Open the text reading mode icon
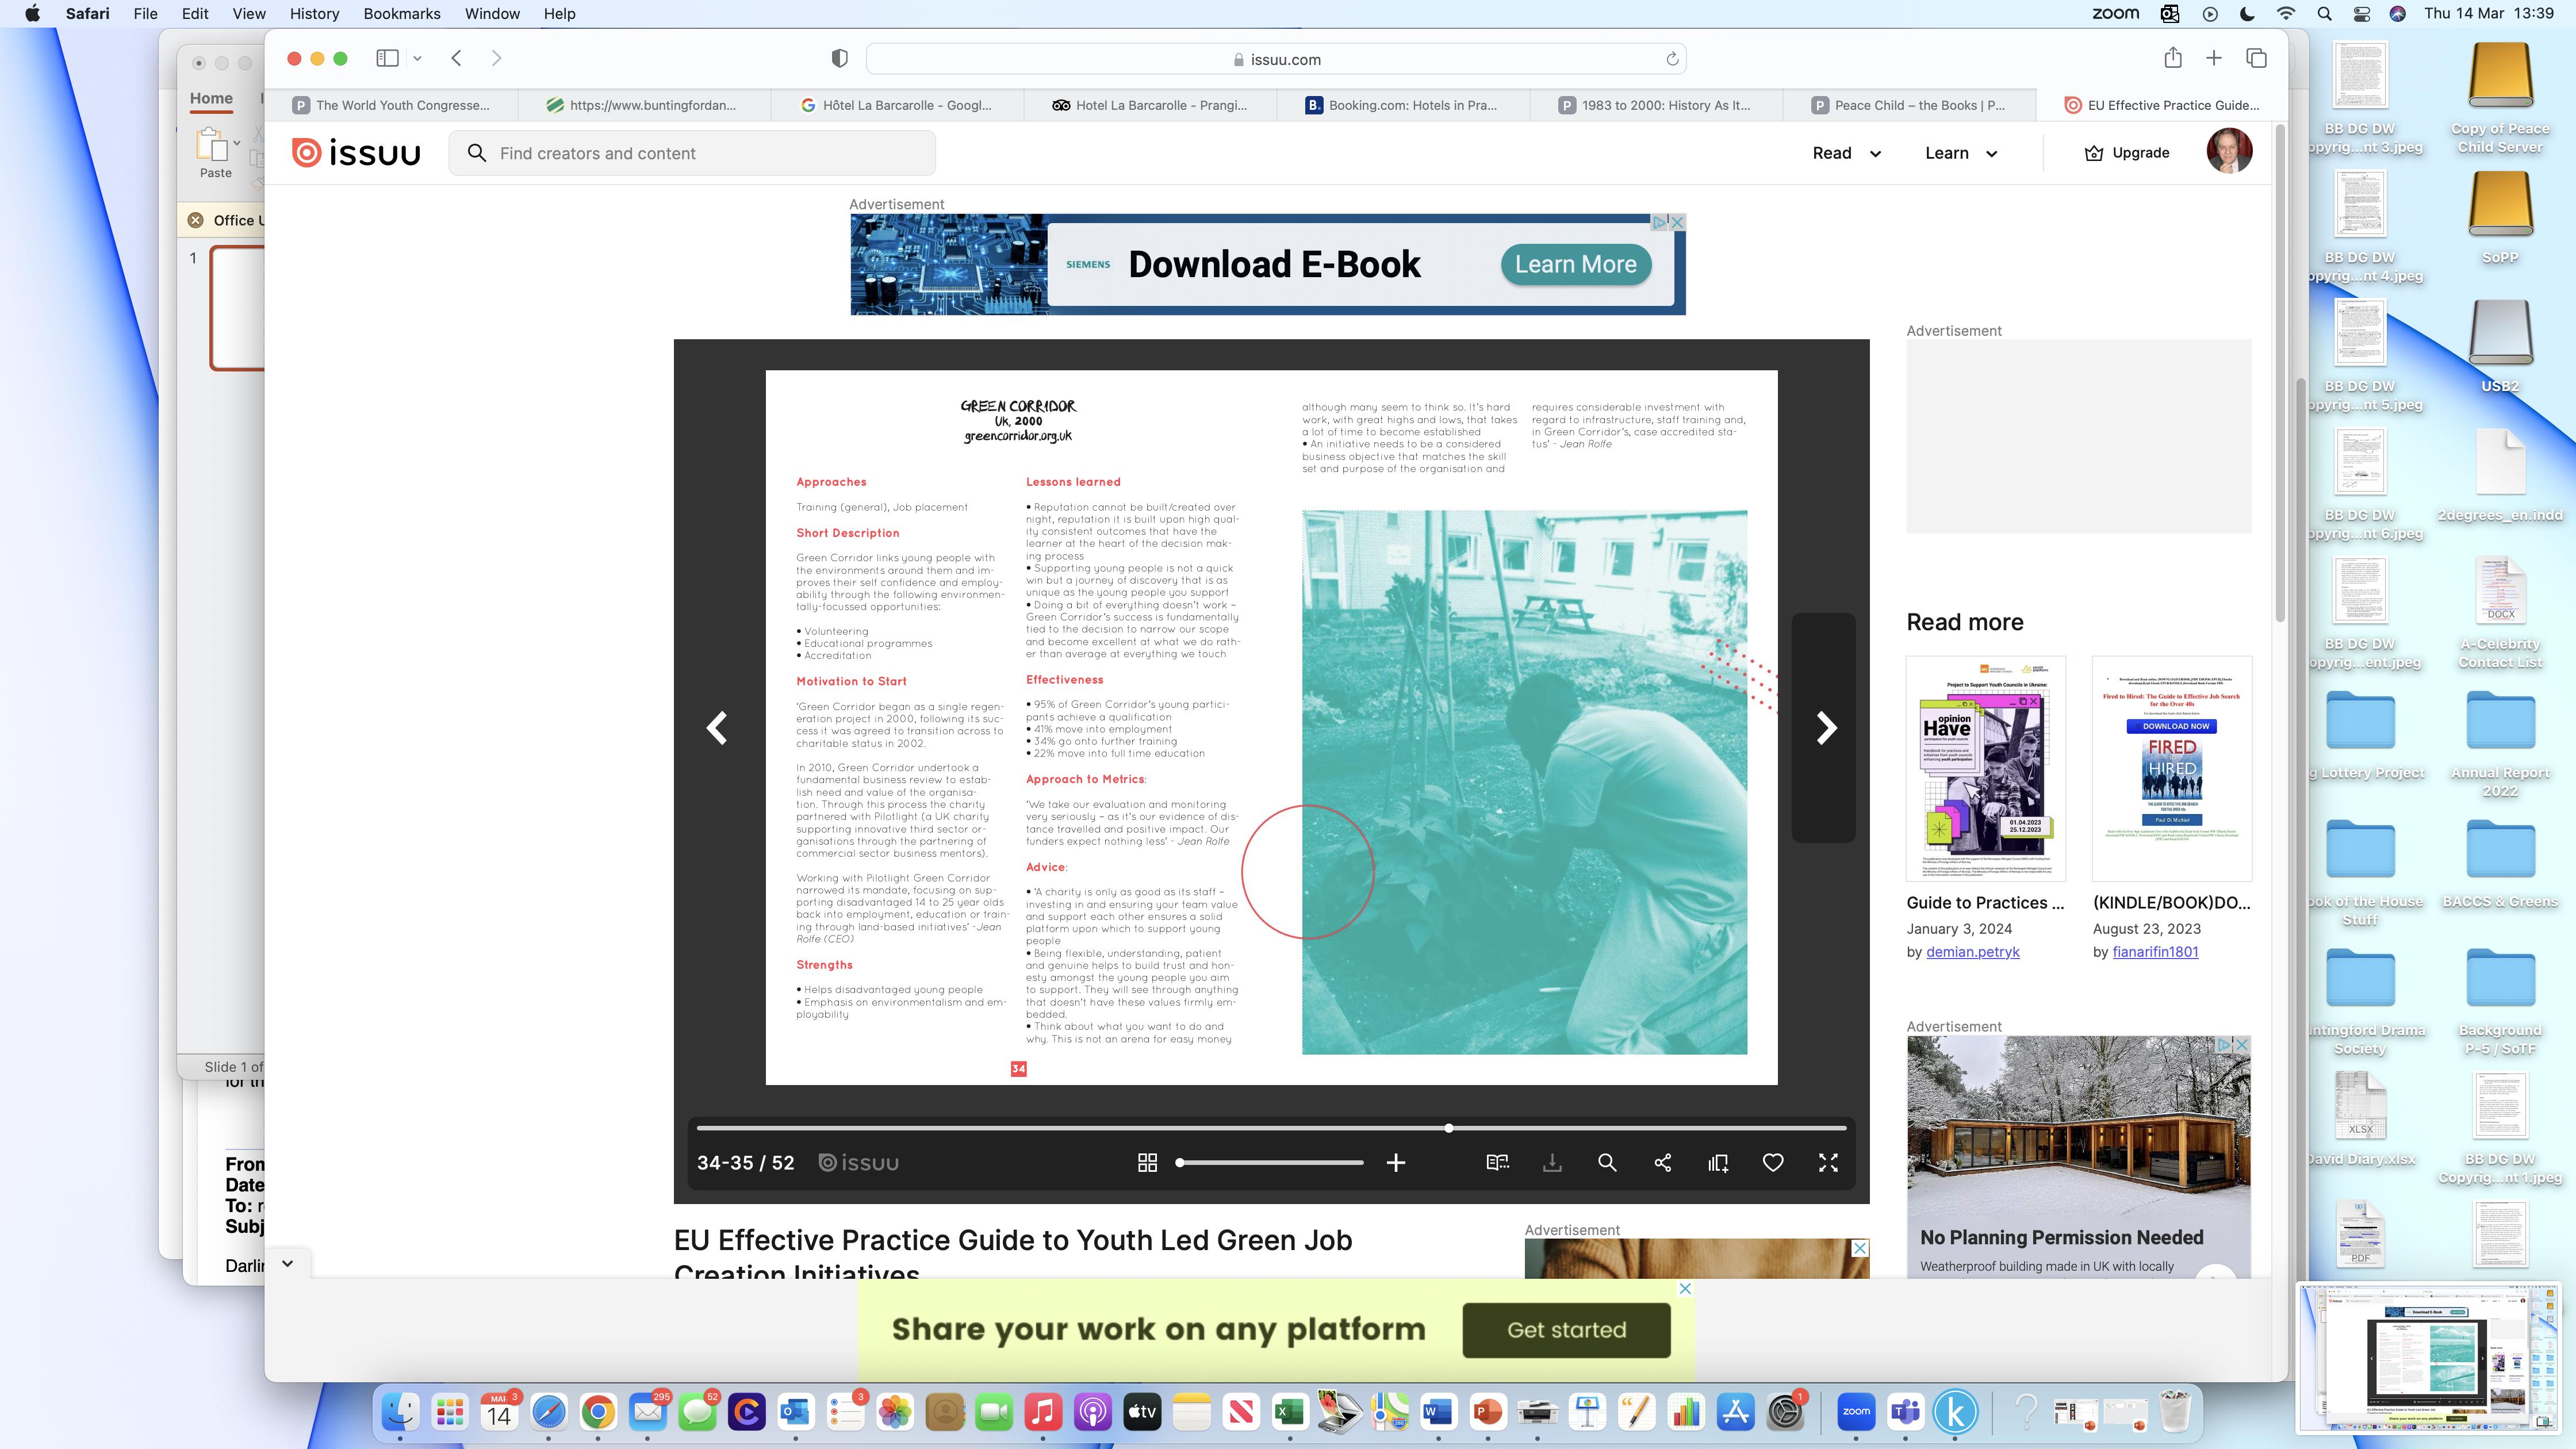 click(x=1497, y=1162)
